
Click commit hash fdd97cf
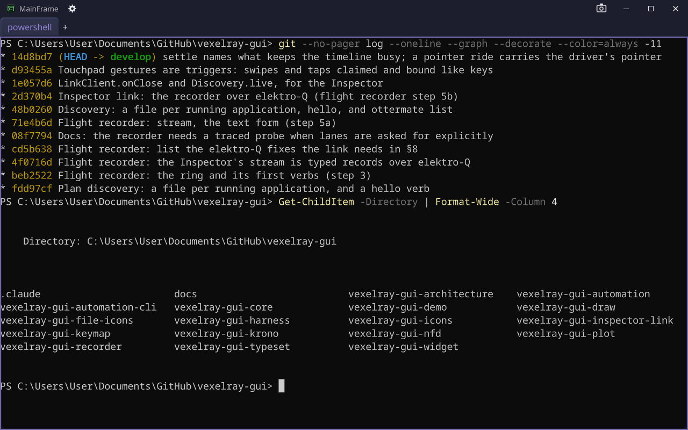pyautogui.click(x=32, y=189)
